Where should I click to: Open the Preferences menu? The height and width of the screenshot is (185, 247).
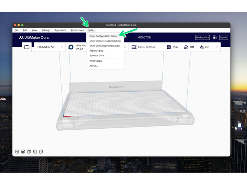coord(77,30)
